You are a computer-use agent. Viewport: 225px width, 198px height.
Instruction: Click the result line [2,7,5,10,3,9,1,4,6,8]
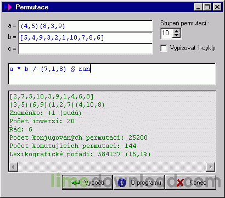click(x=52, y=96)
